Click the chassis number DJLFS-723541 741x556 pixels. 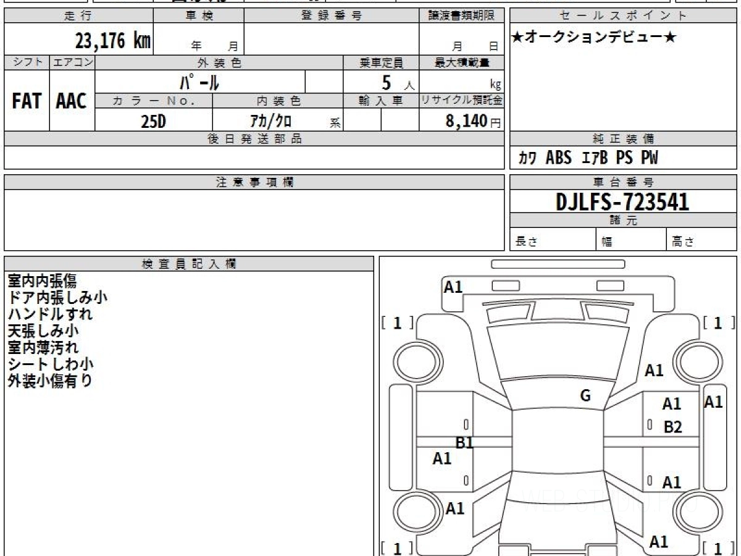point(622,202)
